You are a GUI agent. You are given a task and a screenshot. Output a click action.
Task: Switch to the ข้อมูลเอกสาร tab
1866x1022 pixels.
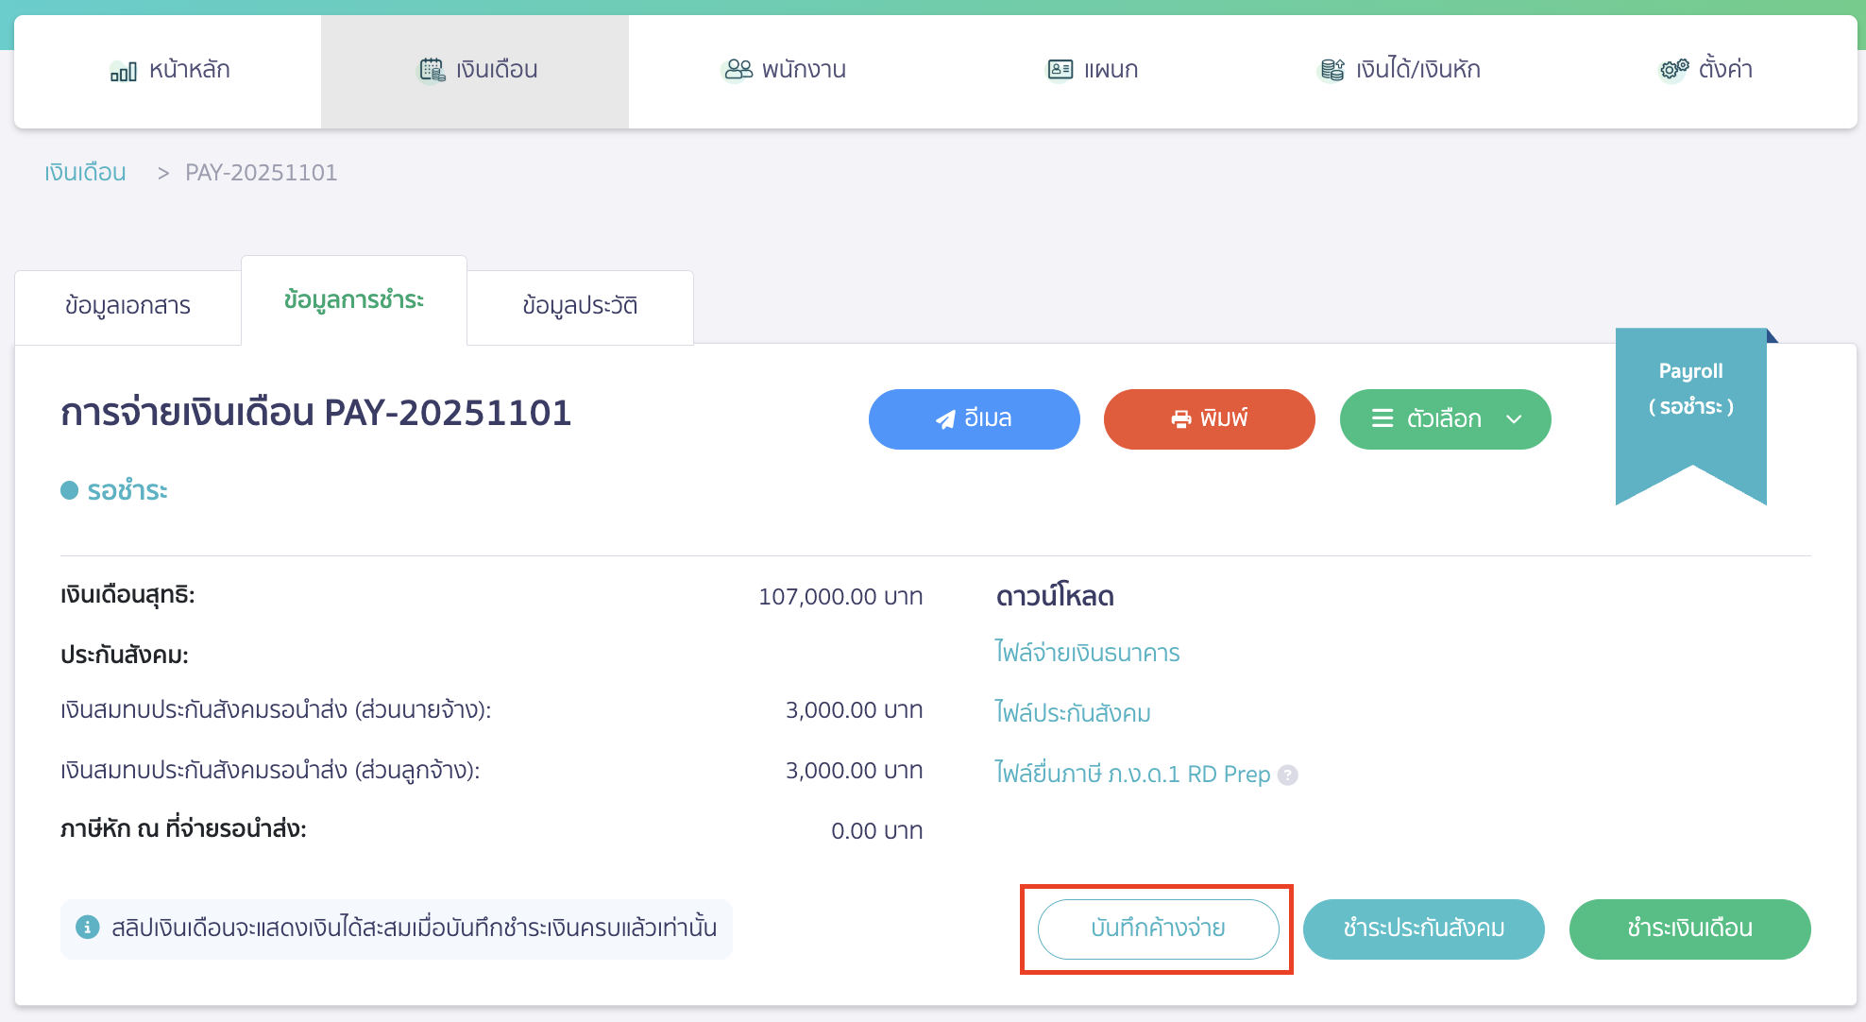tap(127, 305)
